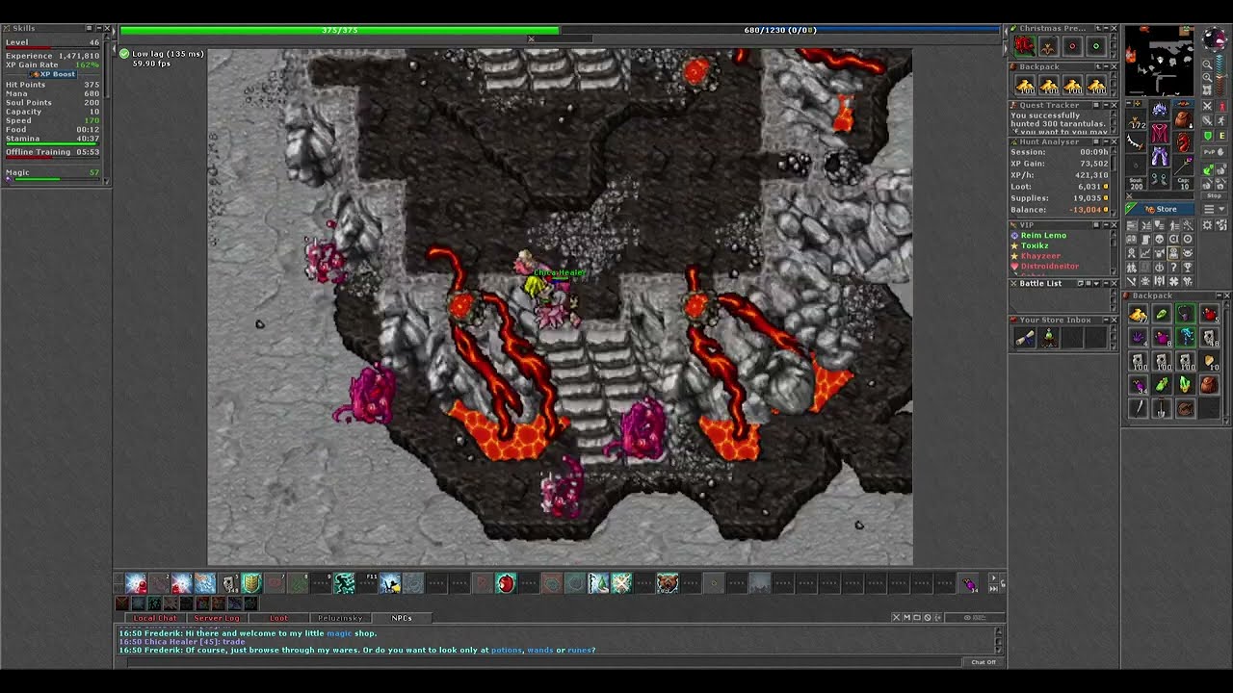
Task: Click the F11 blue spell icon in action bar
Action: (390, 583)
